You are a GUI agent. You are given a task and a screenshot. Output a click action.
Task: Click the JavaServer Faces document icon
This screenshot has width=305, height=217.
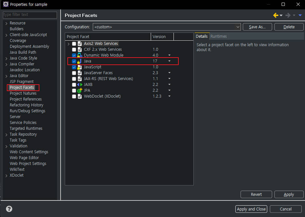tap(79, 73)
